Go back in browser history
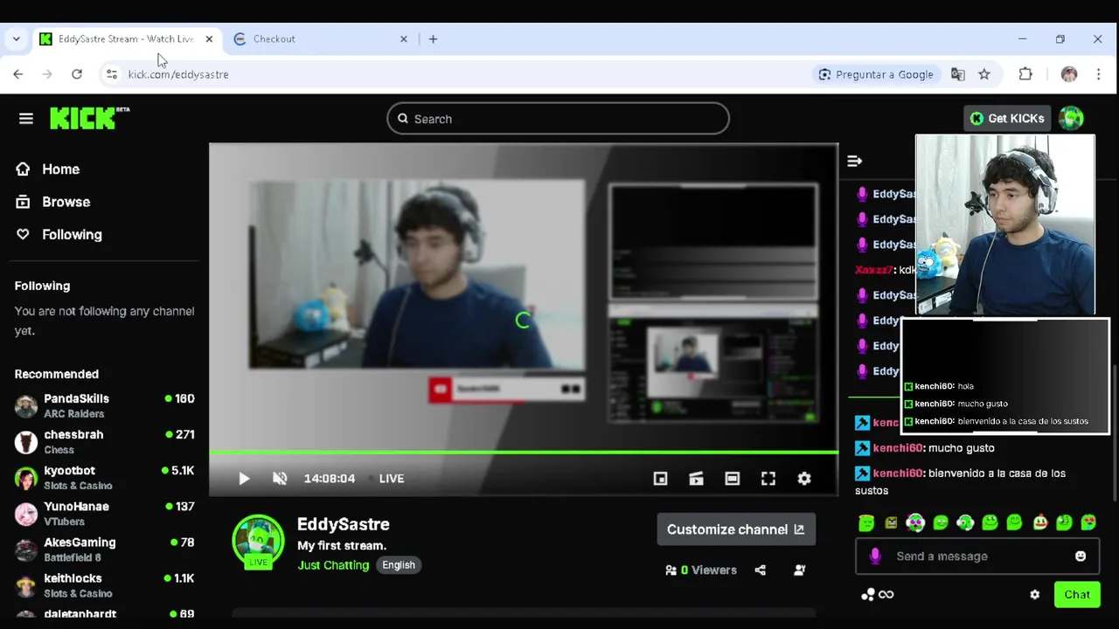The width and height of the screenshot is (1119, 629). click(x=18, y=74)
